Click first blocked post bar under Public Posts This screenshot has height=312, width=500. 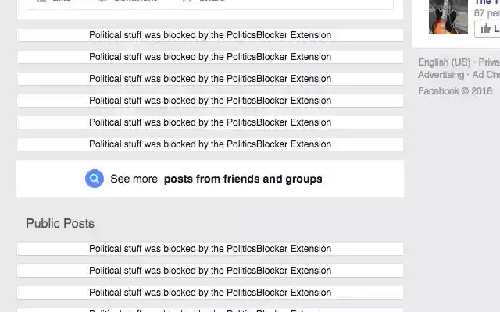210,249
